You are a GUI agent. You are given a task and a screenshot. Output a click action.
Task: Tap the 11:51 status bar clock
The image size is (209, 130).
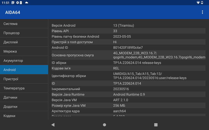(x=6, y=3)
